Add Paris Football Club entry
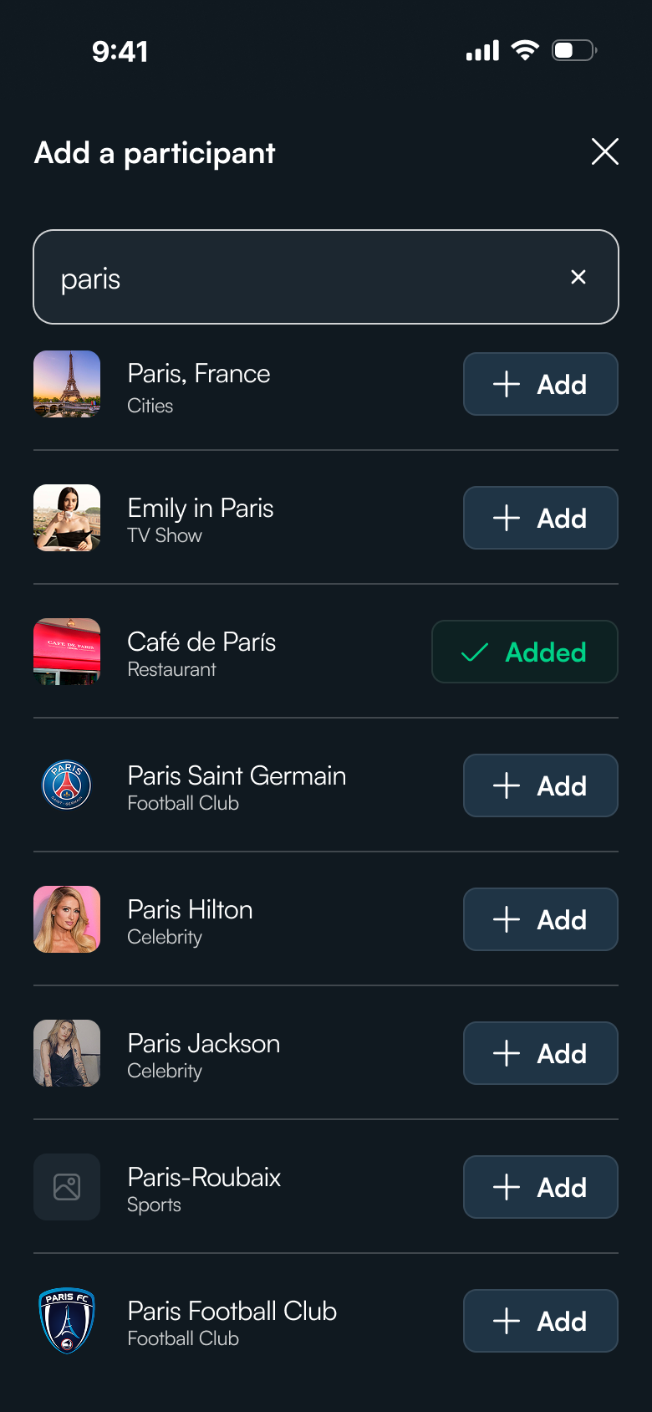The image size is (652, 1412). click(540, 1321)
